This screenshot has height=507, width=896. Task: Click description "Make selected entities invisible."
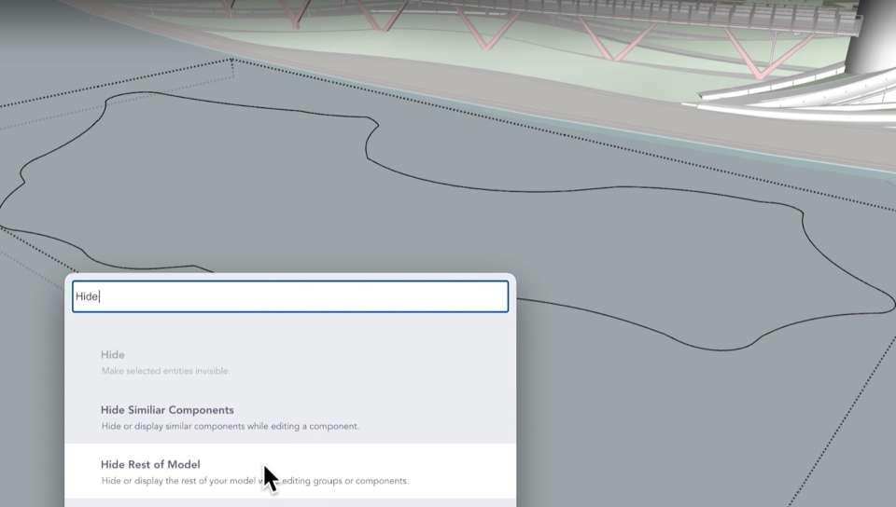(x=166, y=371)
